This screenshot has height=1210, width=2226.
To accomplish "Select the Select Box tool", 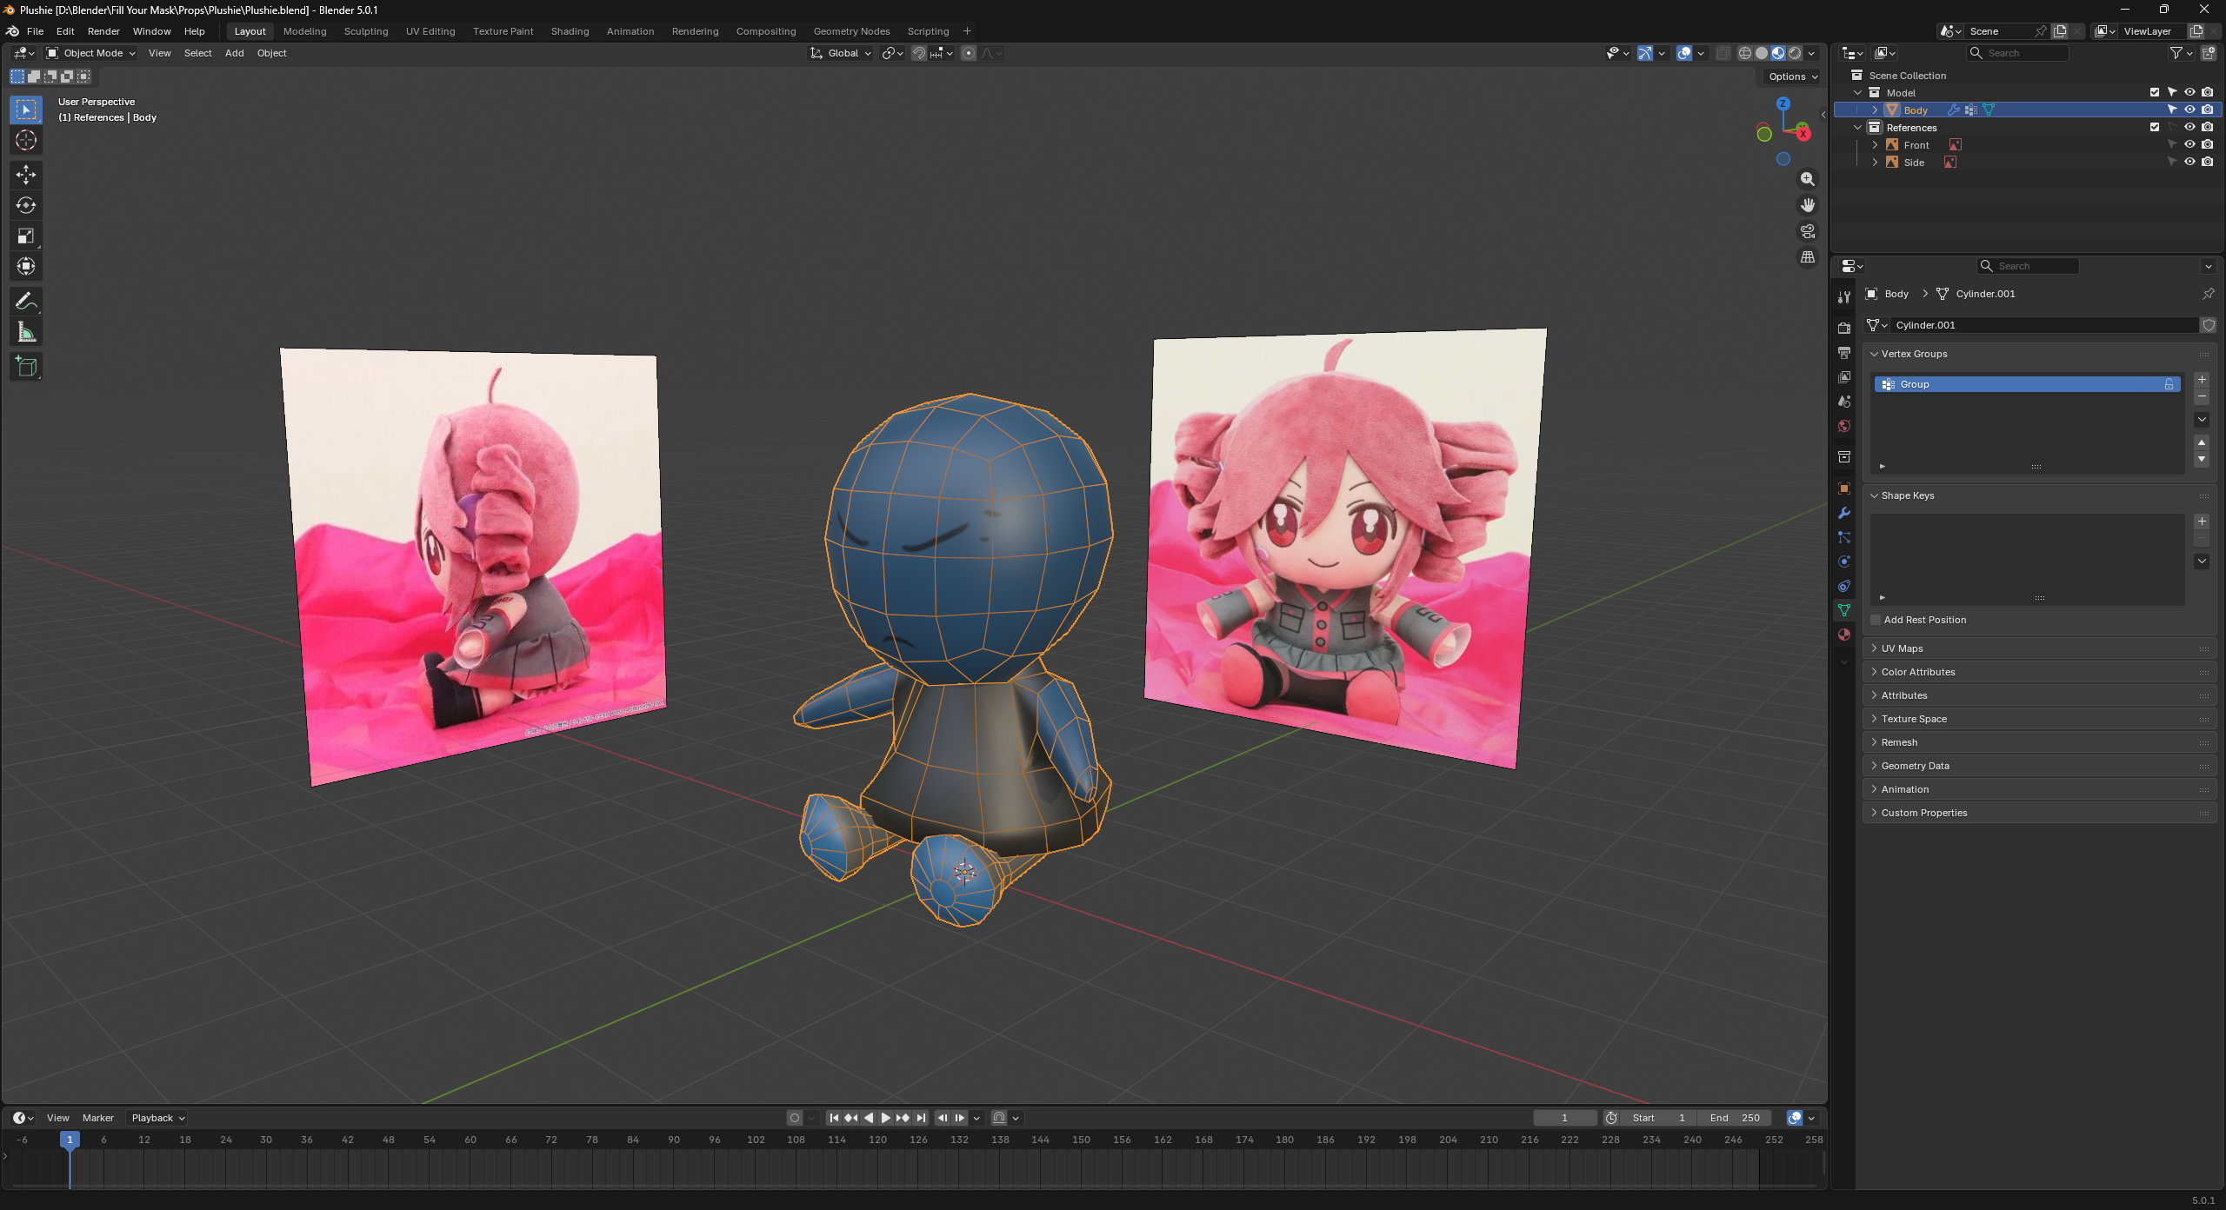I will tap(26, 110).
